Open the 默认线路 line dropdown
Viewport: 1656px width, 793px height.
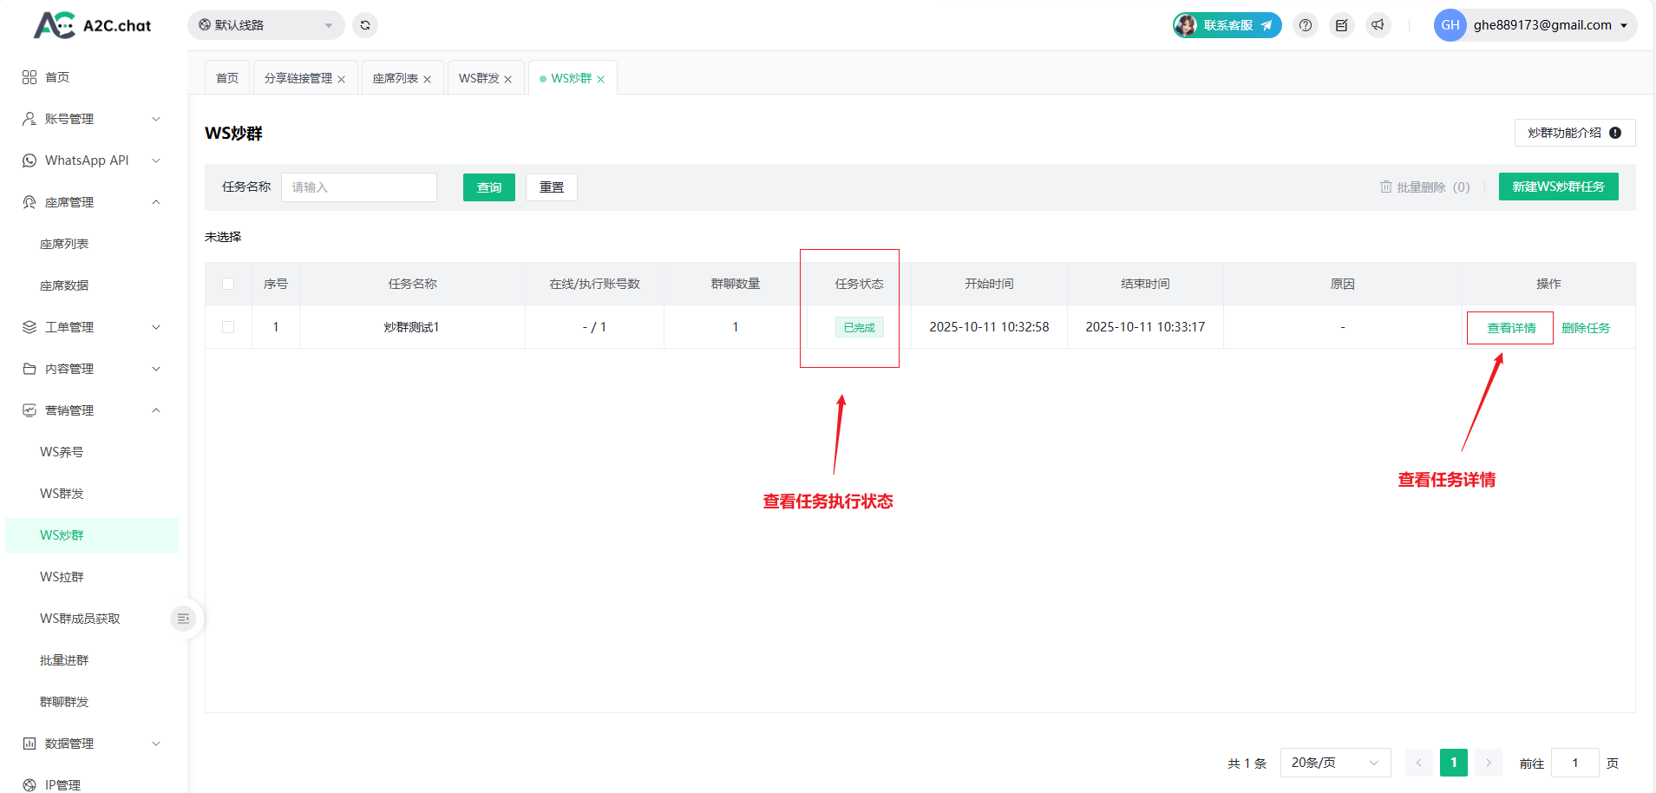[265, 25]
